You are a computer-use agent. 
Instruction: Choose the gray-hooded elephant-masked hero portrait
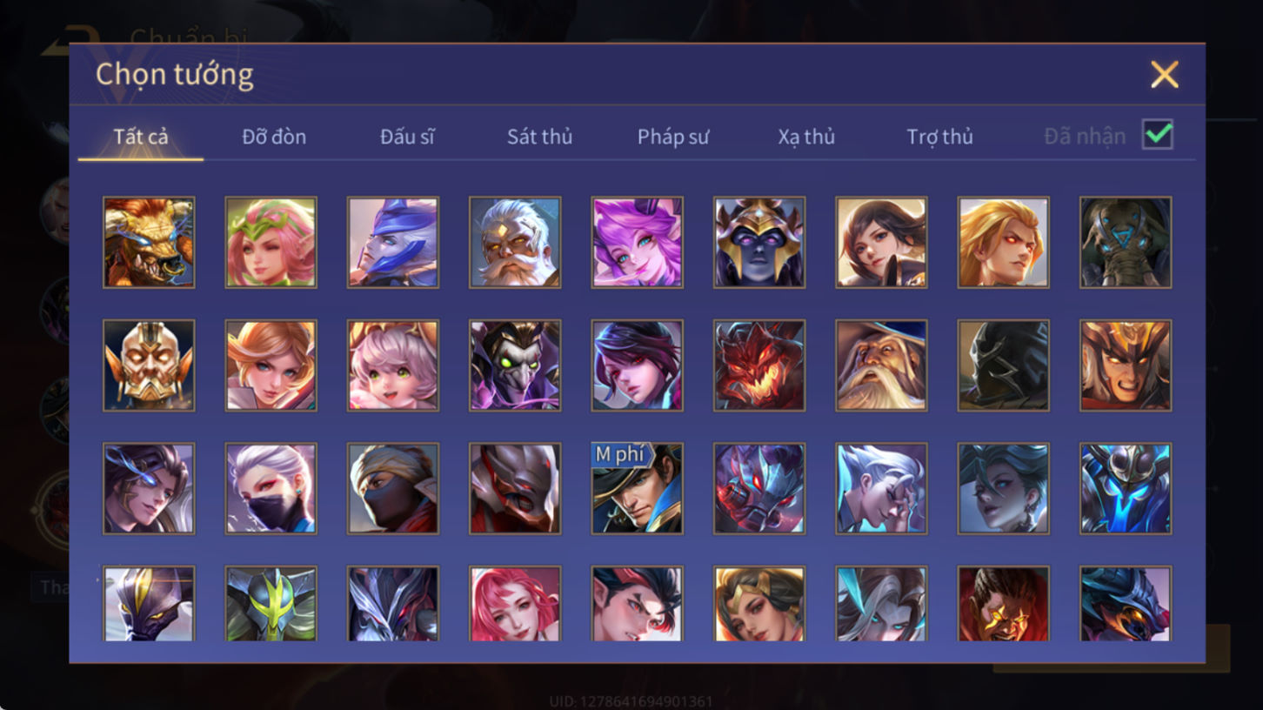1126,242
